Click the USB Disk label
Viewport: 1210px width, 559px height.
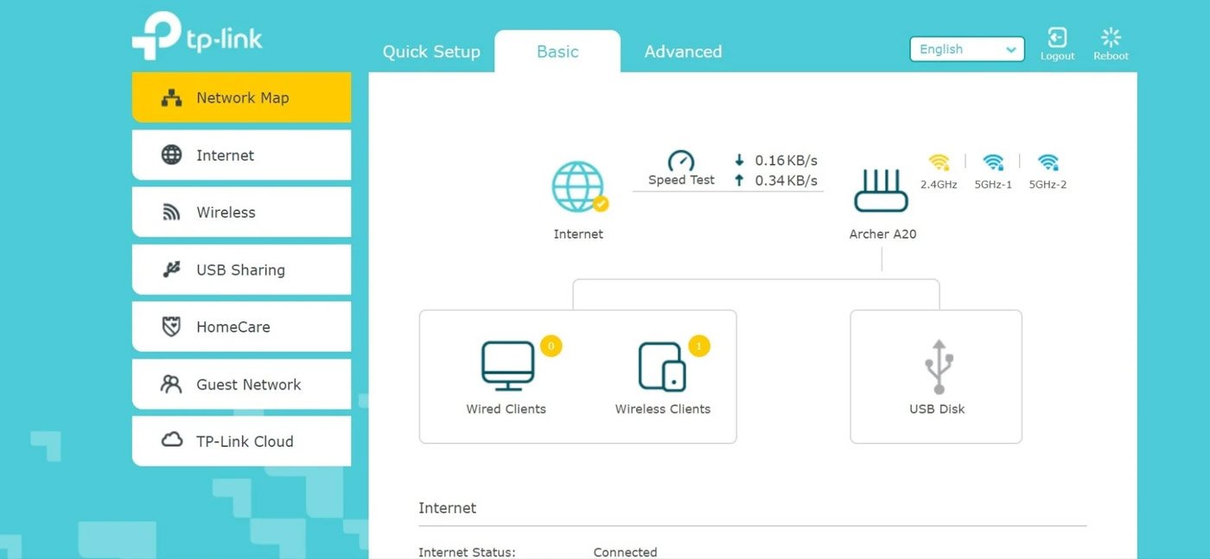pyautogui.click(x=937, y=409)
